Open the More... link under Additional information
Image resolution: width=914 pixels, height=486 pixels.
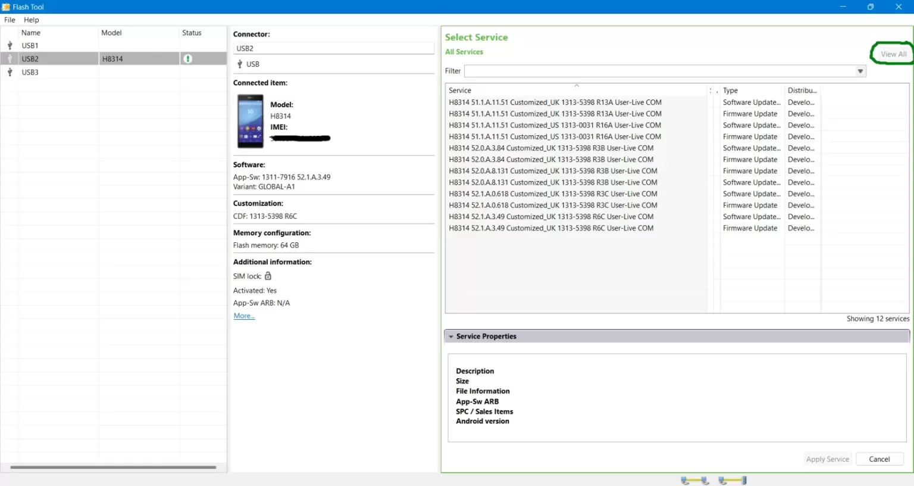click(x=244, y=316)
